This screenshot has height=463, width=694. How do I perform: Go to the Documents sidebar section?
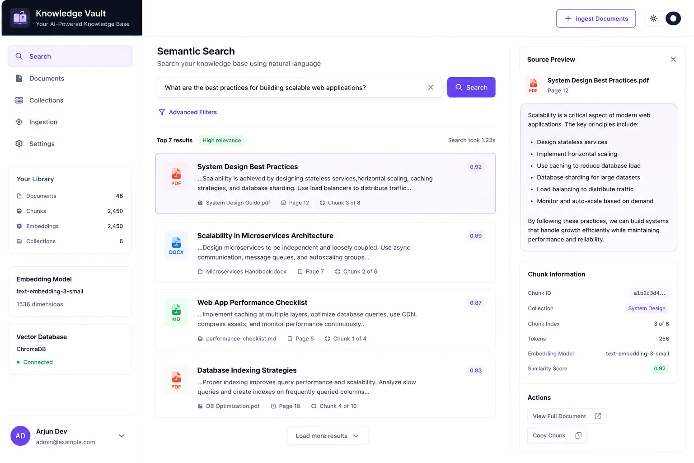tap(70, 78)
